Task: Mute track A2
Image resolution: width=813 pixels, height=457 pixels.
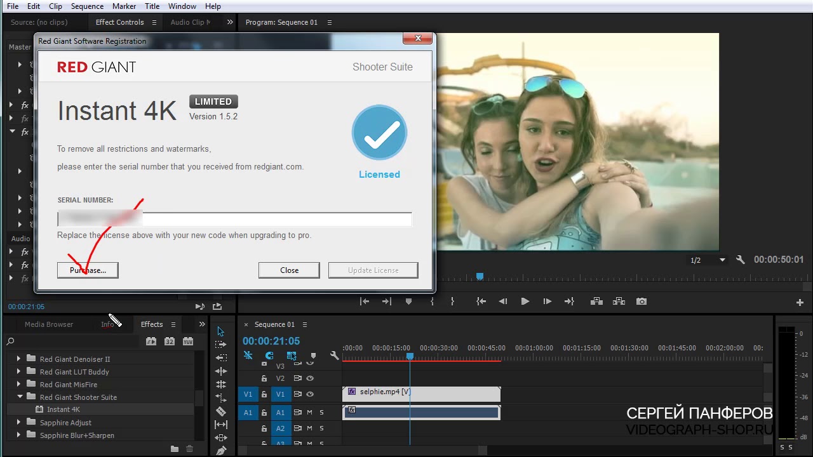Action: [x=309, y=428]
